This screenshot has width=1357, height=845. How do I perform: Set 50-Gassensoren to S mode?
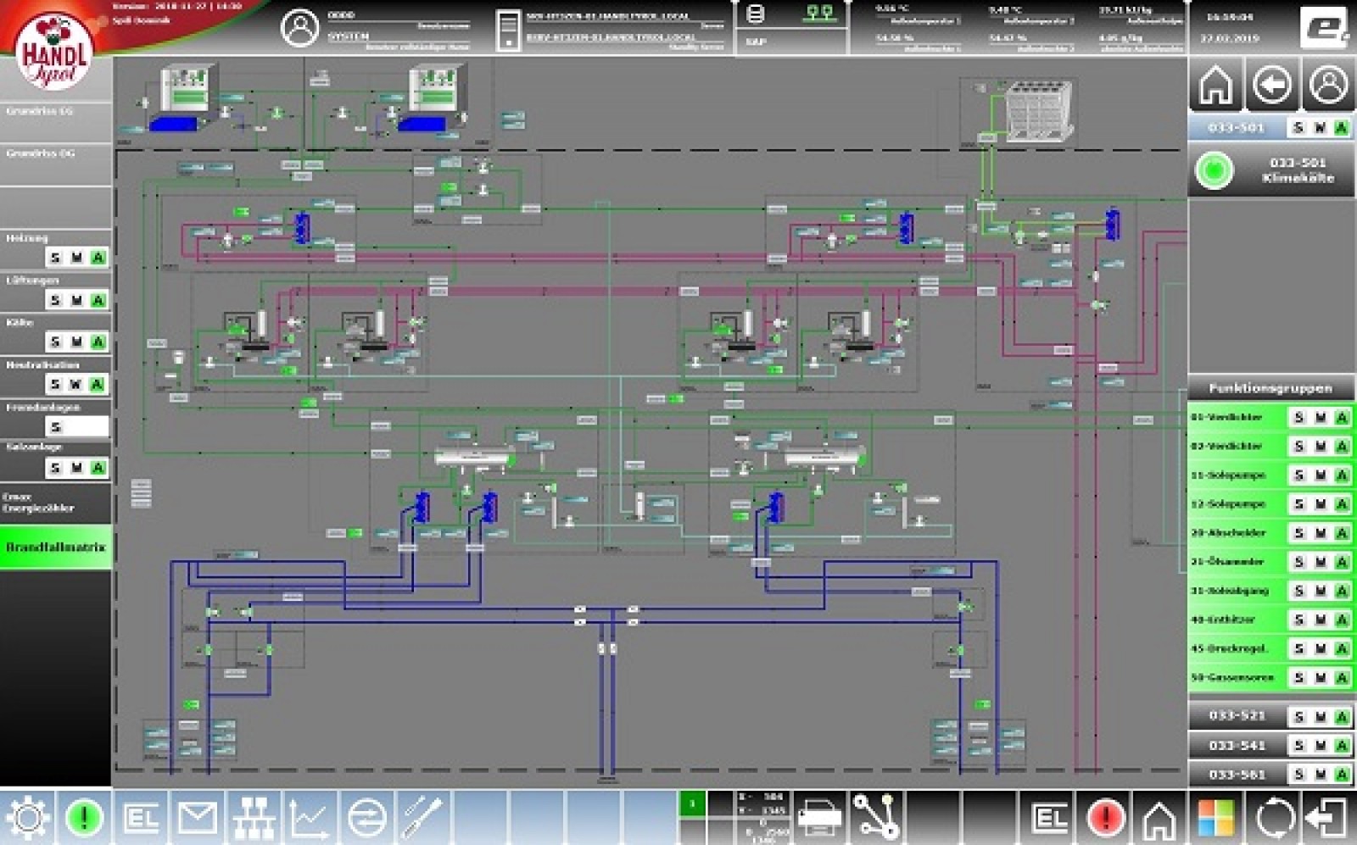[1299, 677]
